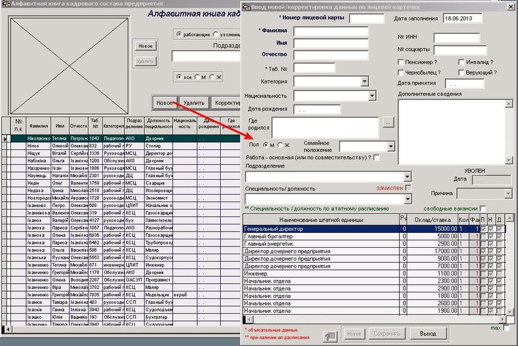Image resolution: width=518 pixels, height=346 pixels.
Task: Click the dialog title bar app icon
Action: (246, 6)
